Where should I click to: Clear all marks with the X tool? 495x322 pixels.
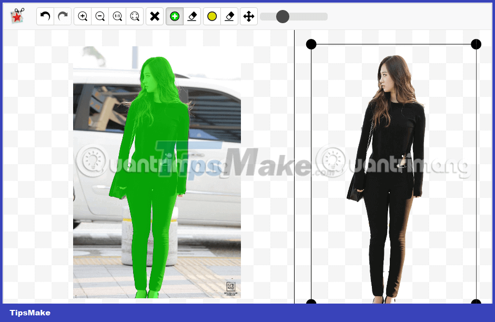(155, 16)
